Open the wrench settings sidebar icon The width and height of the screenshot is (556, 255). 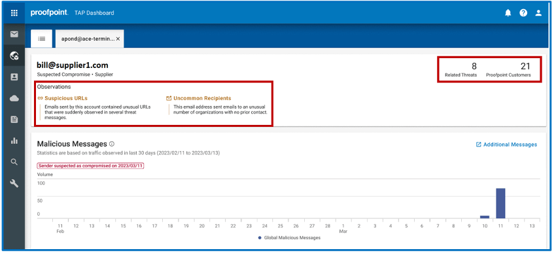click(x=14, y=183)
